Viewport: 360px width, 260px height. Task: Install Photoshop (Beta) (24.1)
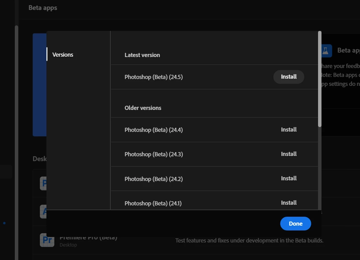point(288,203)
